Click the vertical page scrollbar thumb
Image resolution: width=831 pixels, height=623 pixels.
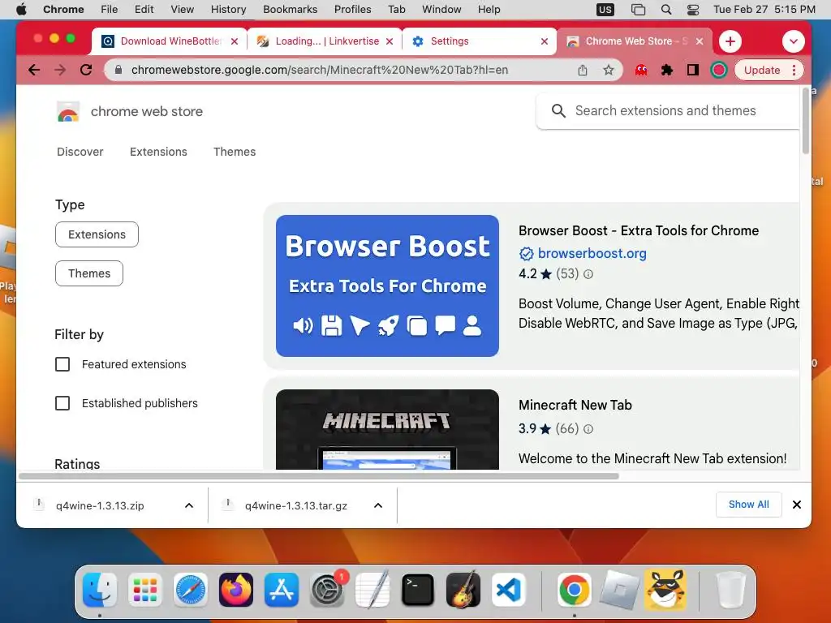pos(806,122)
